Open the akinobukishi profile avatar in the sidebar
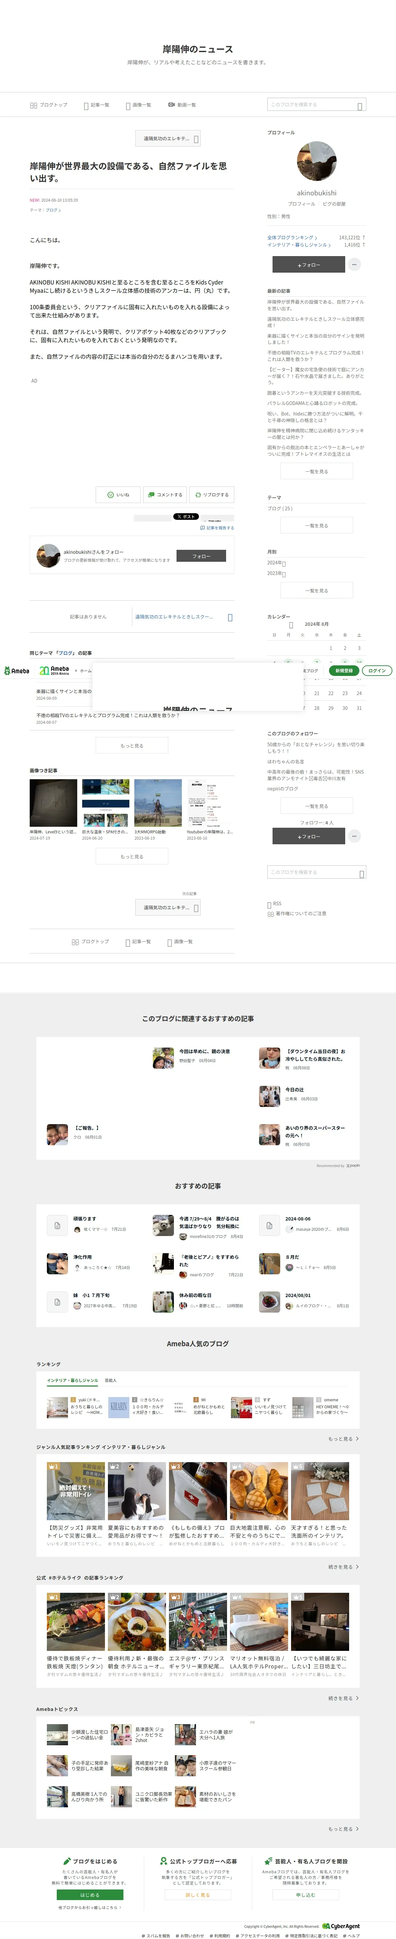The height and width of the screenshot is (1939, 396). click(x=317, y=162)
